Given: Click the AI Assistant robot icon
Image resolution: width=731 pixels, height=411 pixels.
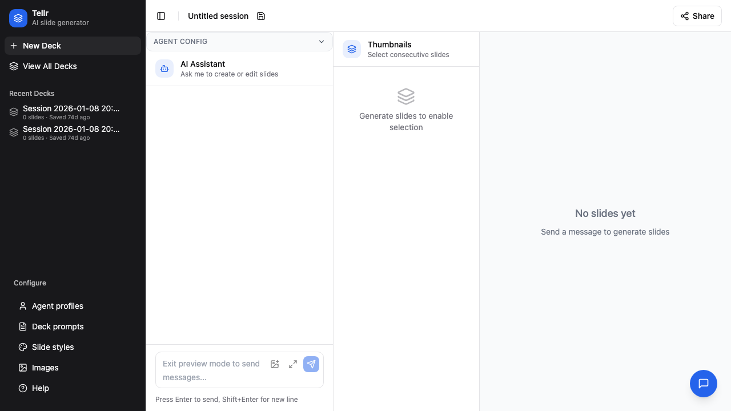Looking at the screenshot, I should tap(164, 68).
